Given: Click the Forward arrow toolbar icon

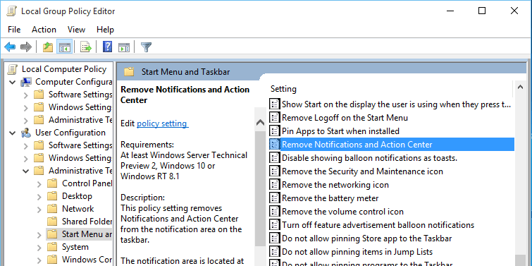Looking at the screenshot, I should (26, 47).
